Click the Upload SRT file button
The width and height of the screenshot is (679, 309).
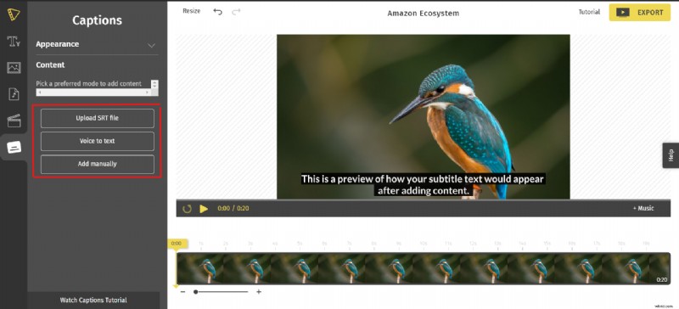98,118
